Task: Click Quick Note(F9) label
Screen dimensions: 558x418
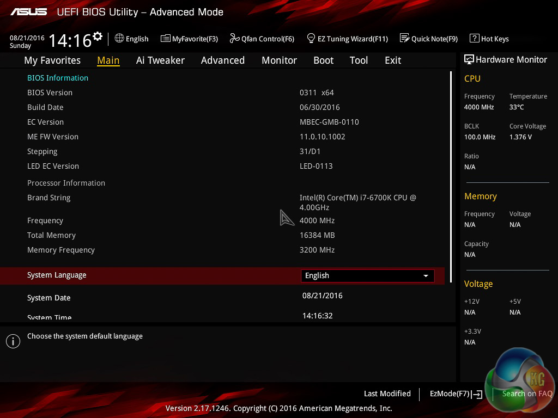Action: click(434, 39)
